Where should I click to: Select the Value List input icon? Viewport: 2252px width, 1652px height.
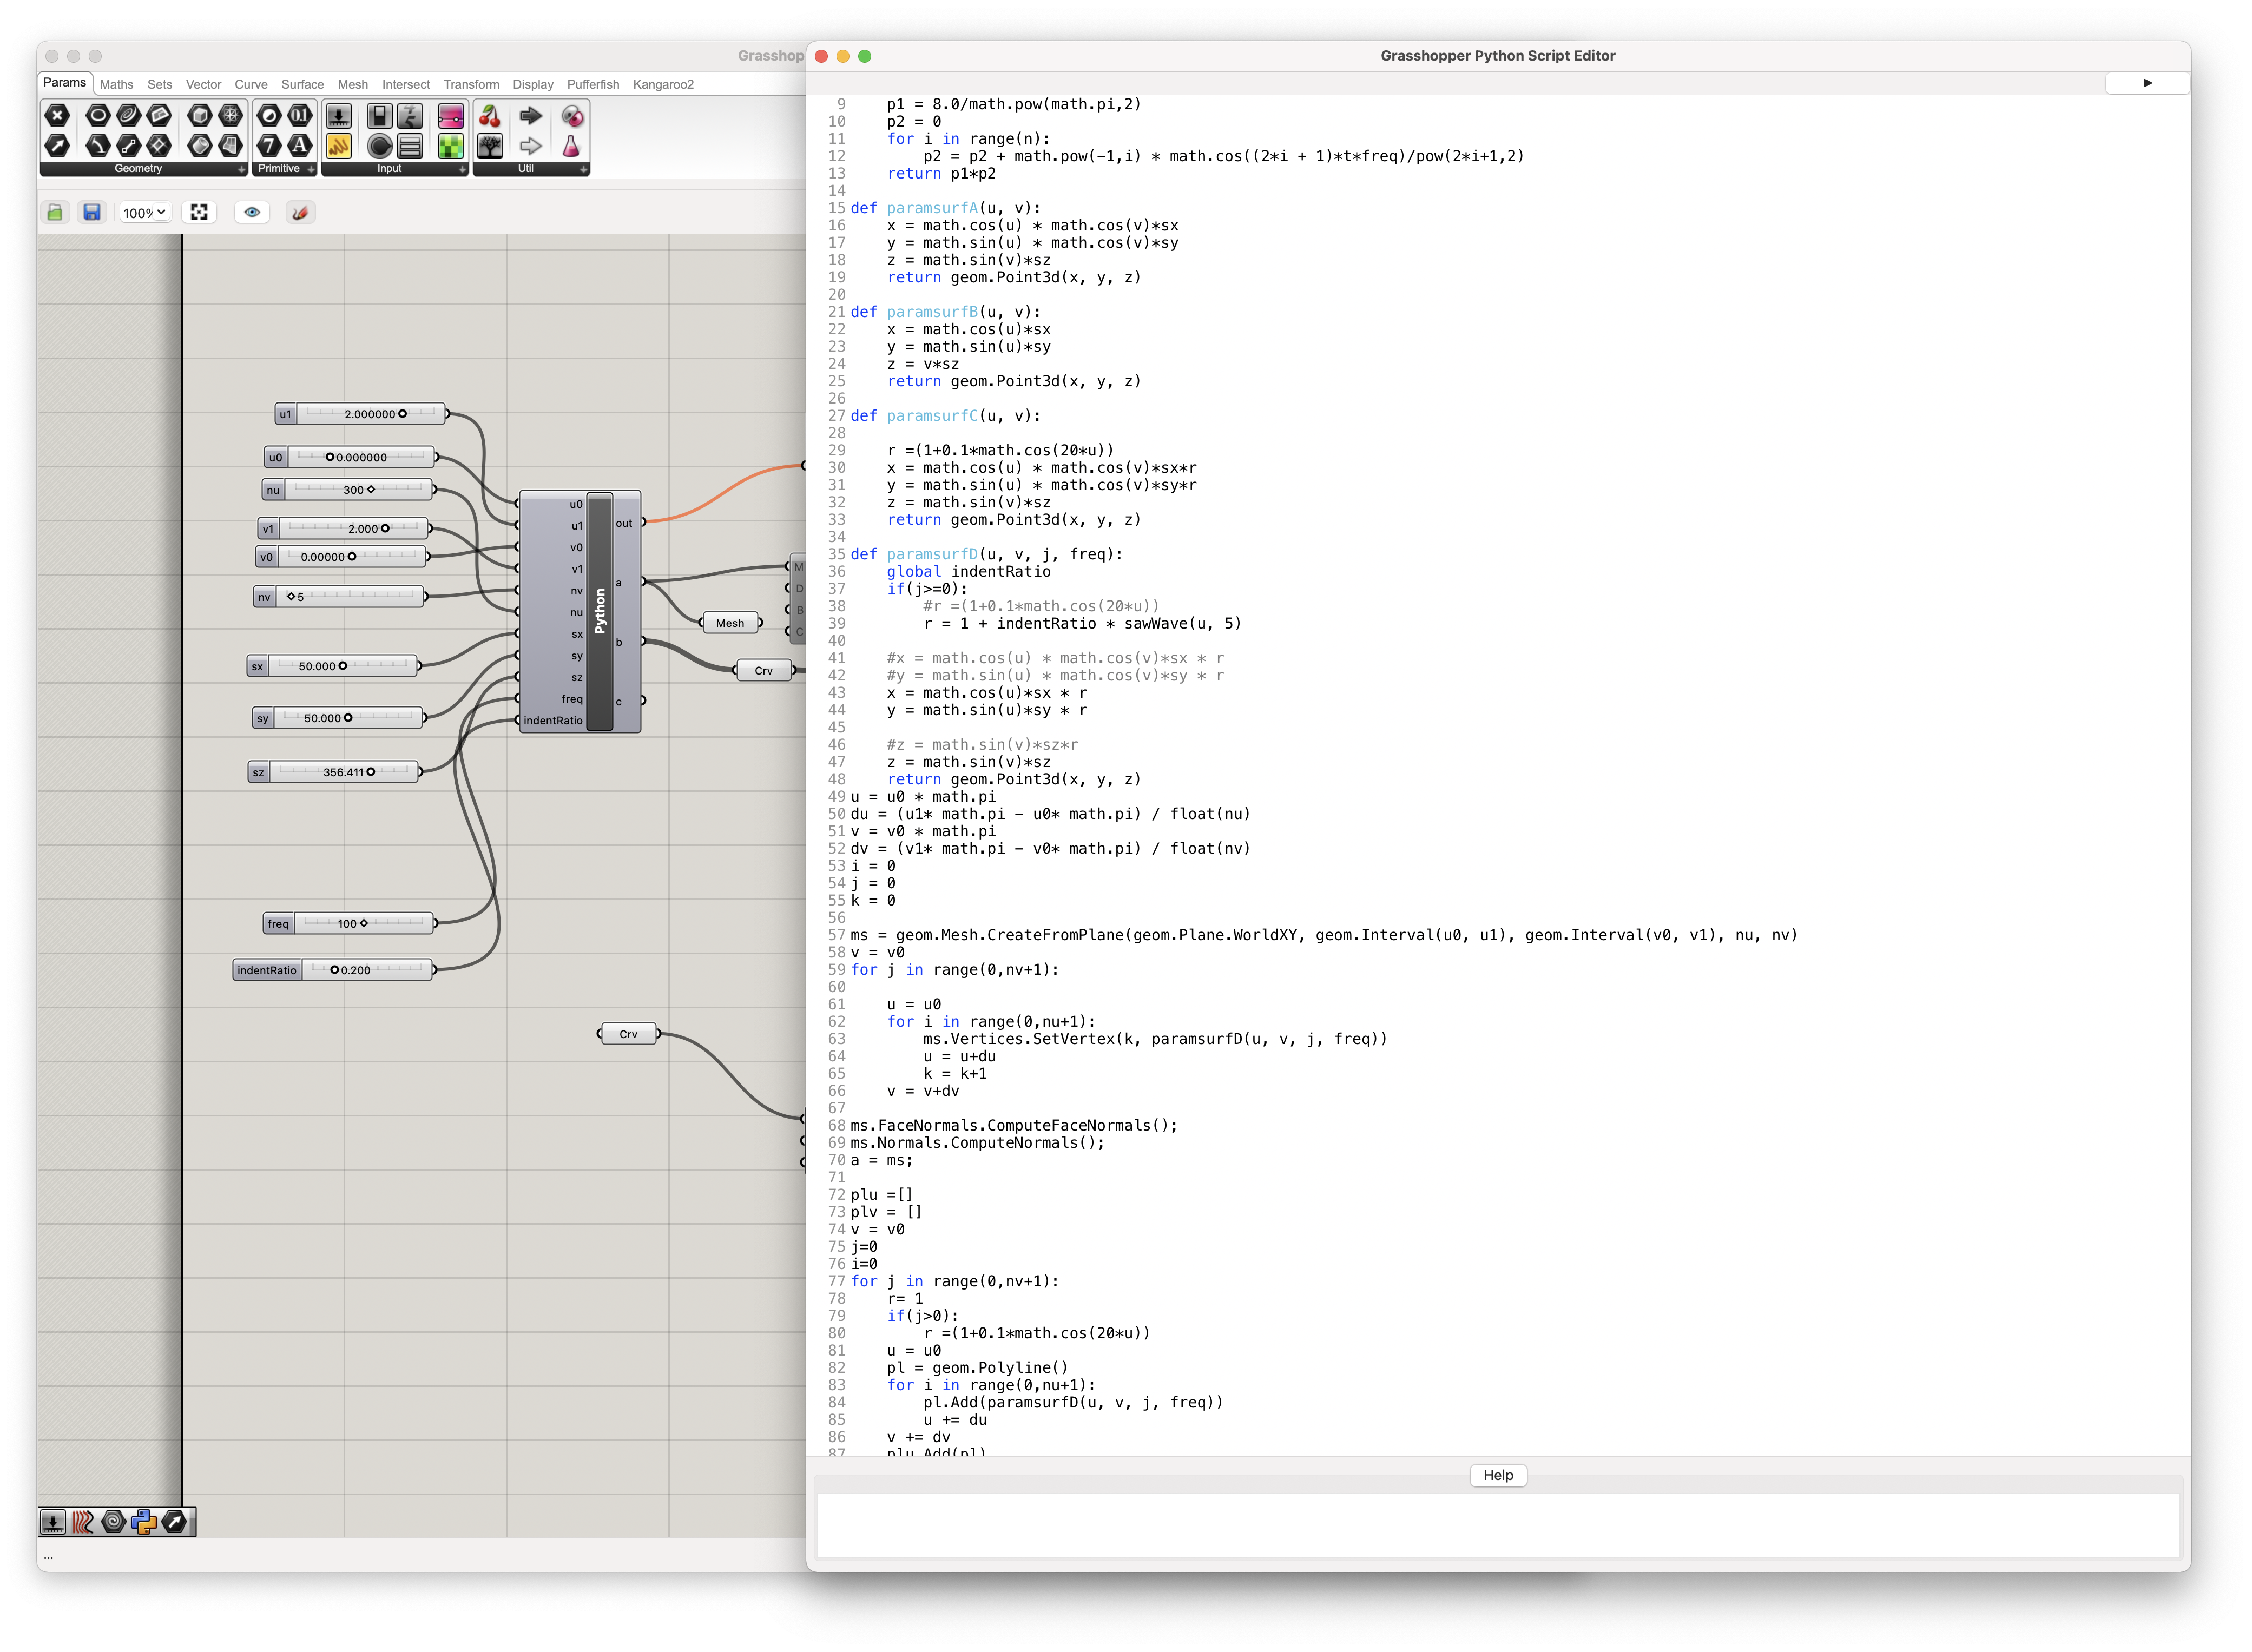pyautogui.click(x=410, y=146)
